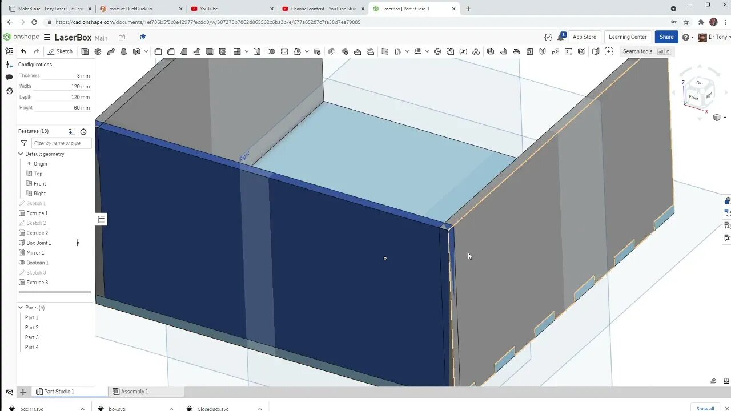Switch to the YouTube browser tab

(232, 9)
